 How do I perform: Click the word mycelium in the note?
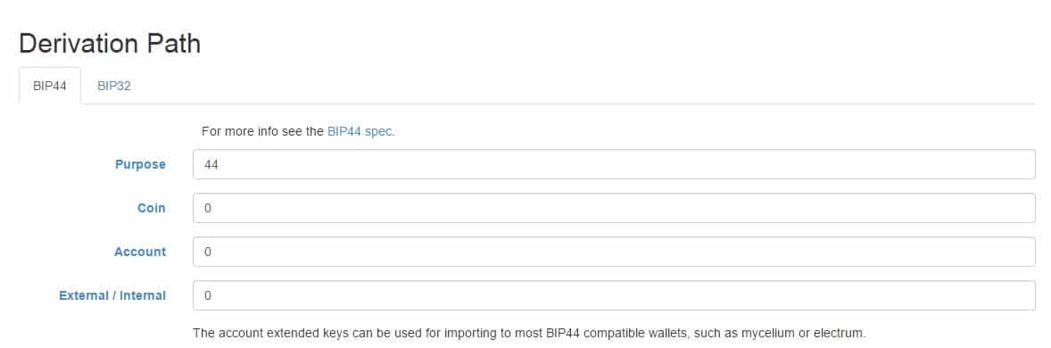click(x=769, y=333)
